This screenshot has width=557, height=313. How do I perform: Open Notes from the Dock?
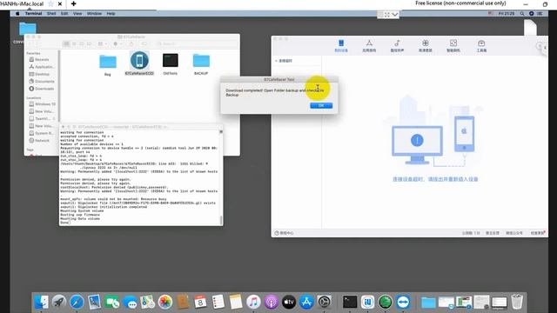[236, 302]
